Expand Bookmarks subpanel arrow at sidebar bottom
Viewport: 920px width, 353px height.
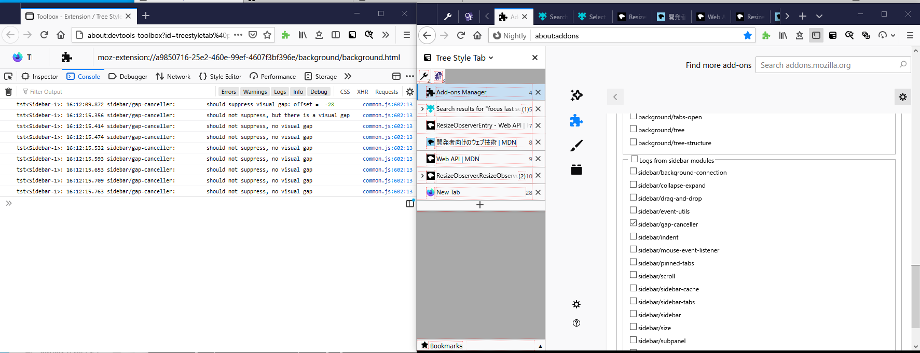tap(540, 346)
